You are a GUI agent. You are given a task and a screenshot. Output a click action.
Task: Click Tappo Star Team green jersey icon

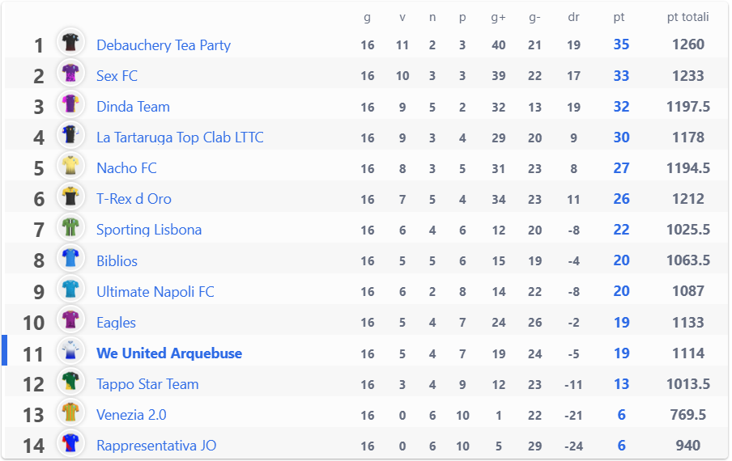70,381
